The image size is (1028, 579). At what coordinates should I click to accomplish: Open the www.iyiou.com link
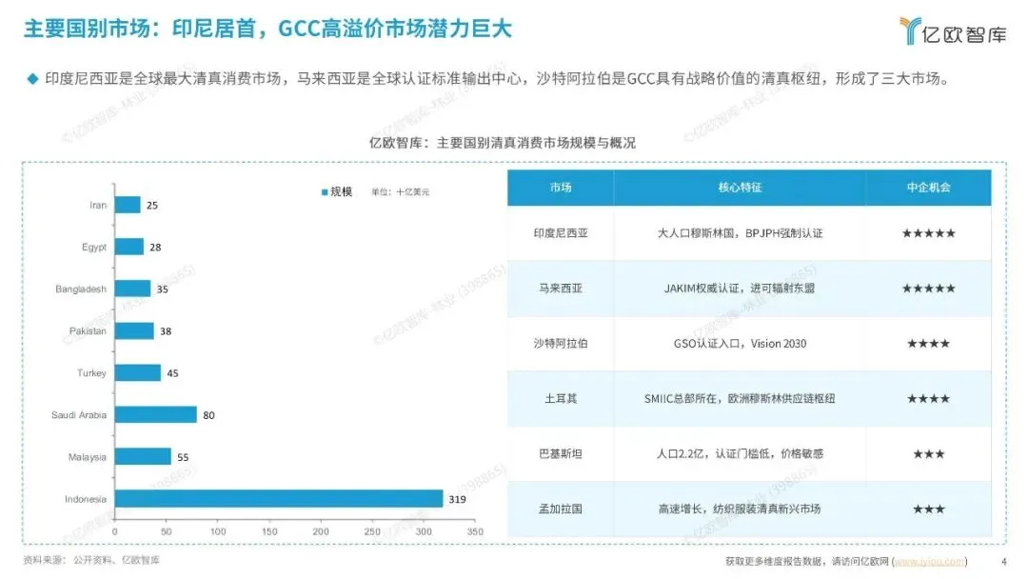(930, 561)
